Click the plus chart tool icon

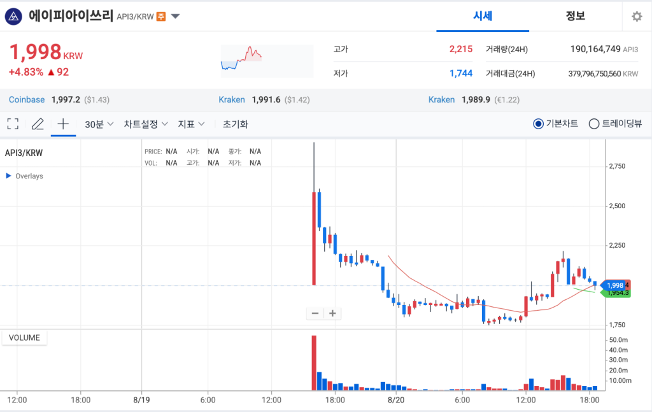pyautogui.click(x=62, y=123)
